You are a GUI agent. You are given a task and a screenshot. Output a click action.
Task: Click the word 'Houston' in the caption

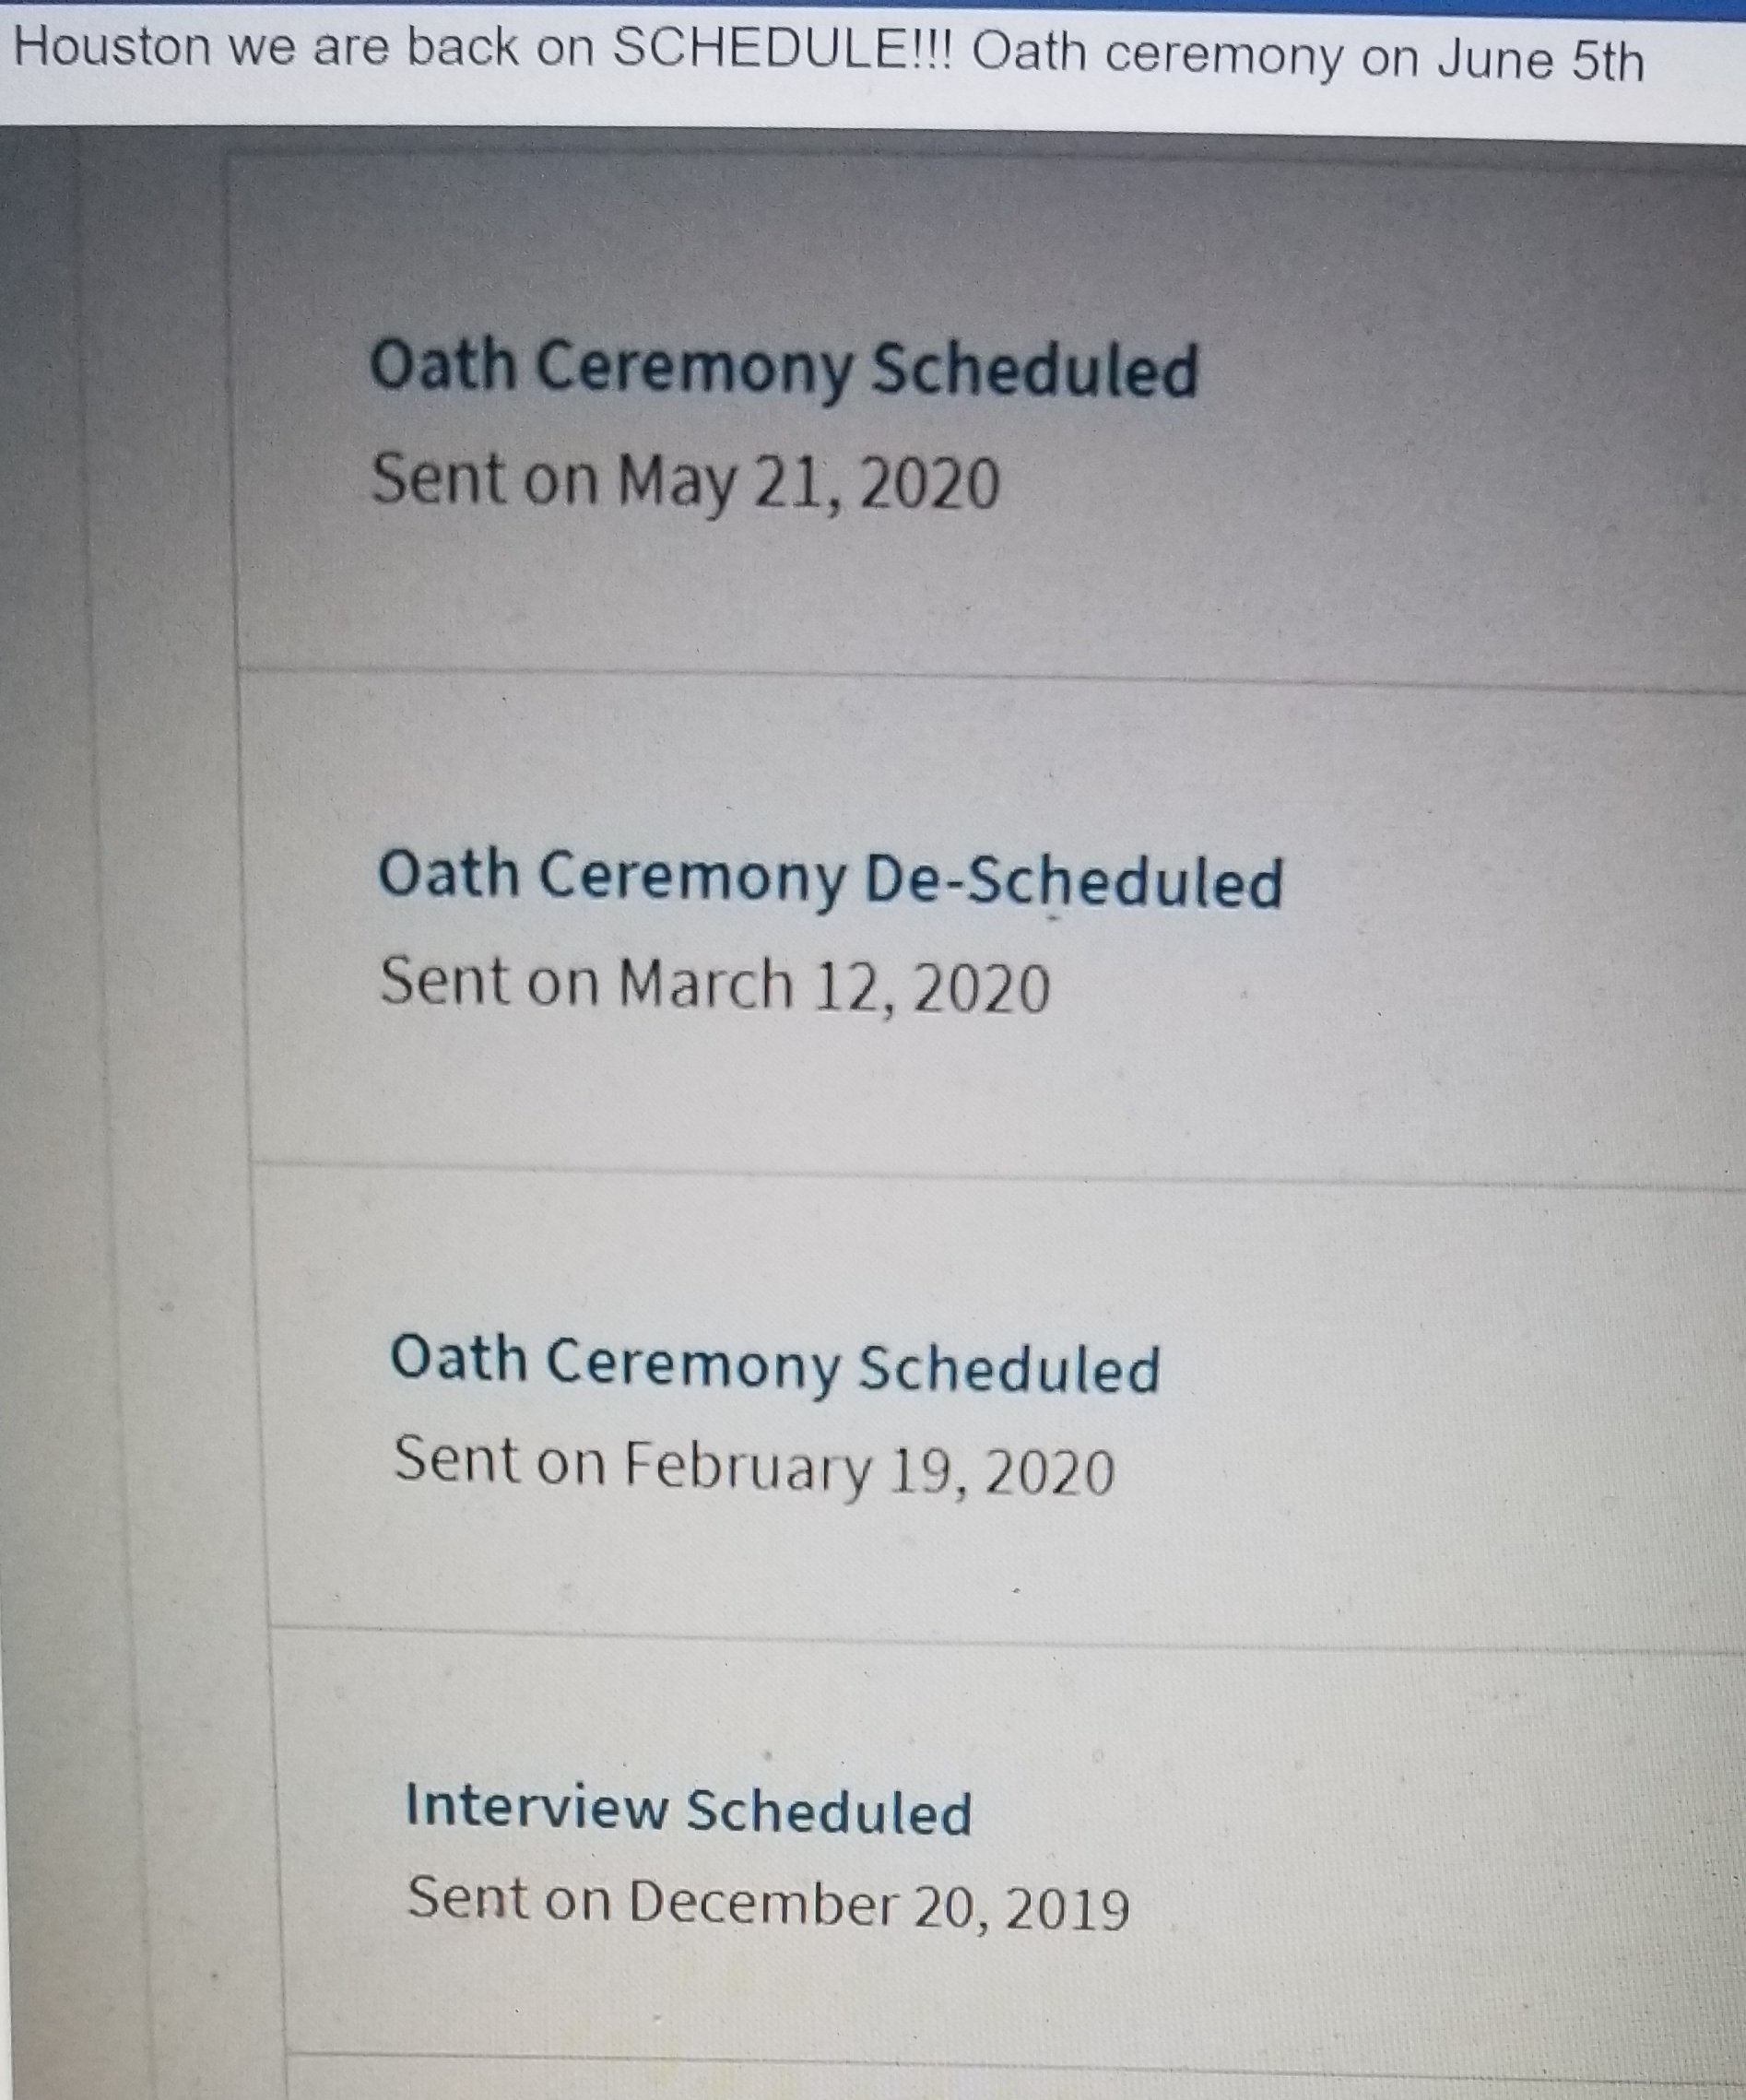pos(112,47)
